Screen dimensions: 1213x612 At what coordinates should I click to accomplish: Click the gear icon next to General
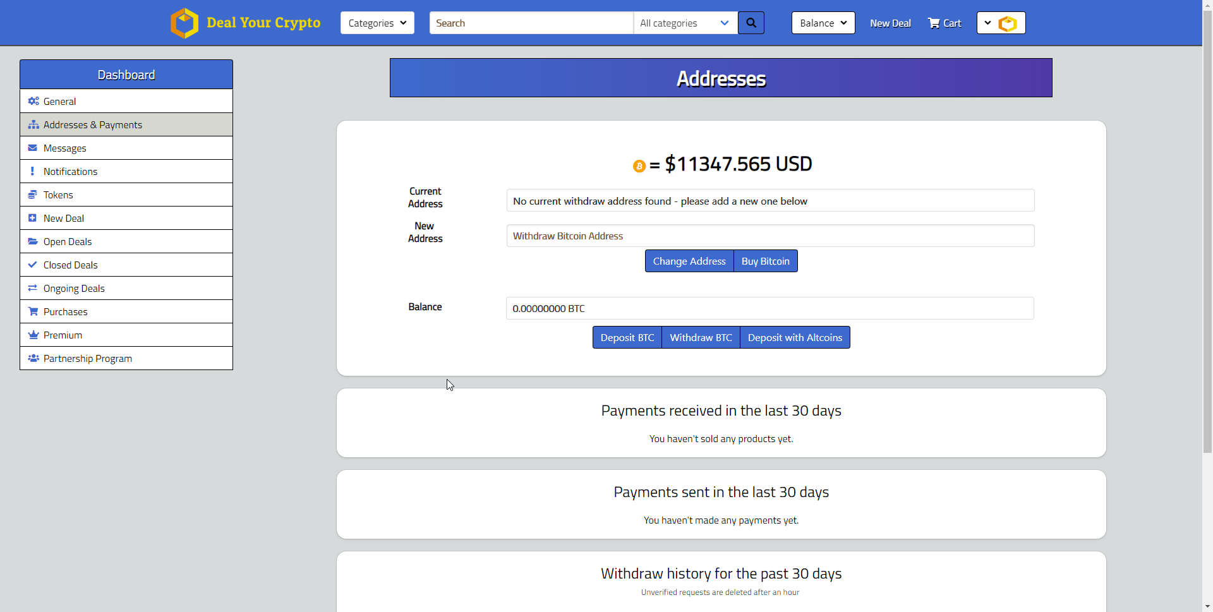33,101
